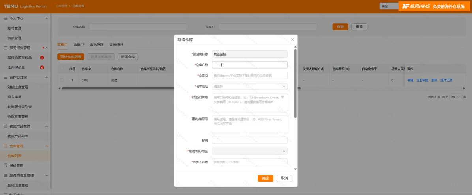Click the 批量发起审批 button
Viewport: 472px width, 195px height.
pyautogui.click(x=101, y=56)
